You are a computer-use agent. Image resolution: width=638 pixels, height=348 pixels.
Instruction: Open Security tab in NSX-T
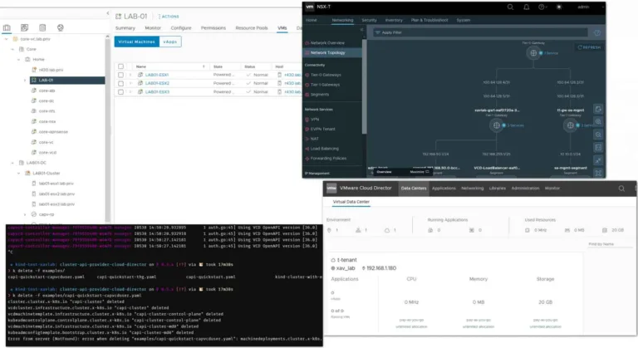coord(369,20)
